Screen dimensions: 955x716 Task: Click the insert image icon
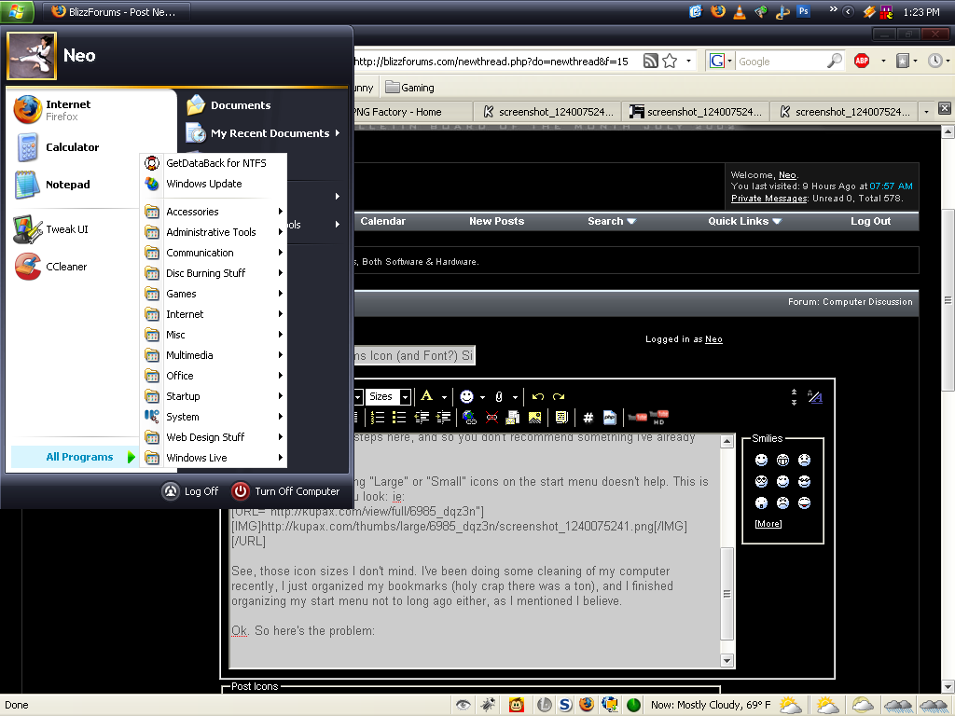(x=534, y=418)
